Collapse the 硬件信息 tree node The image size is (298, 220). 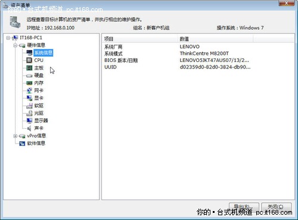point(15,45)
